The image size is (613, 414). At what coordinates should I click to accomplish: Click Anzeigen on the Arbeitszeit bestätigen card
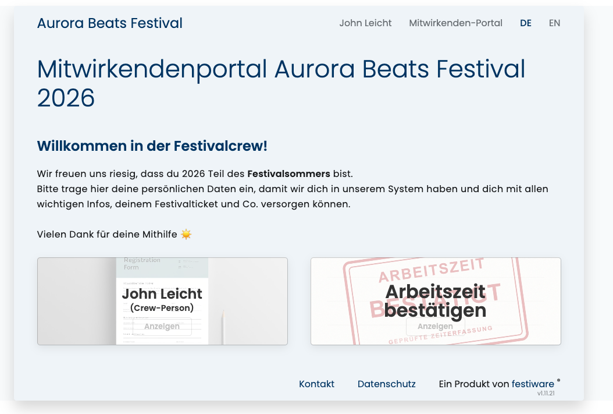coord(435,326)
